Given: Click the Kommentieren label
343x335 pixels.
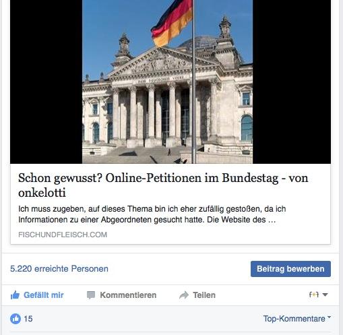Looking at the screenshot, I should tap(128, 295).
